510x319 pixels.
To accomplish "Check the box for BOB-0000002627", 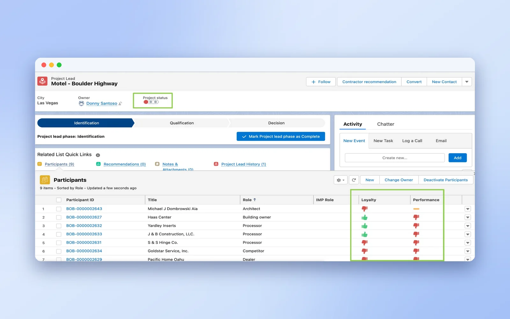I will pos(59,217).
